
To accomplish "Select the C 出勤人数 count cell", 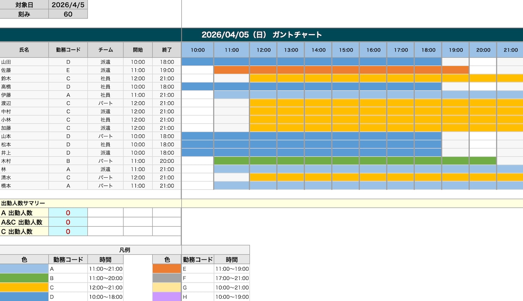I will point(68,231).
